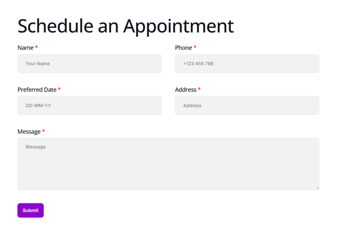The image size is (345, 233).
Task: Click the Name field label
Action: point(25,48)
